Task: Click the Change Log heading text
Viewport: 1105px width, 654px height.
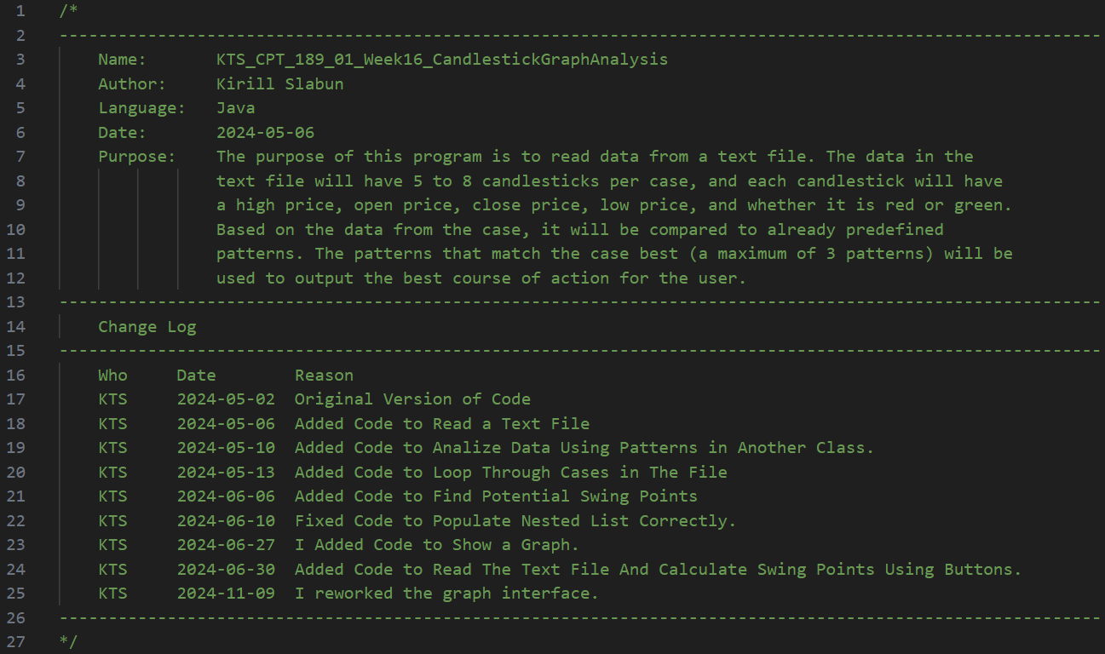Action: coord(147,327)
